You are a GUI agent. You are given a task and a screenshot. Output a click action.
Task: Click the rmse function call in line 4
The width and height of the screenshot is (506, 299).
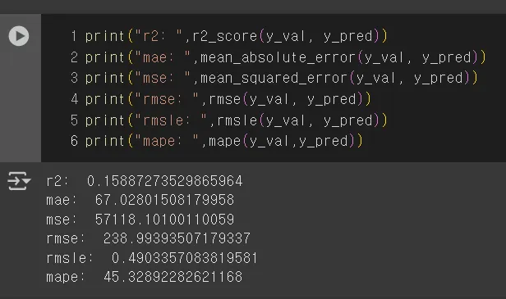click(x=225, y=99)
